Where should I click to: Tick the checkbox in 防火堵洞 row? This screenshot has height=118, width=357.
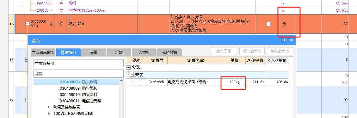click(x=268, y=24)
